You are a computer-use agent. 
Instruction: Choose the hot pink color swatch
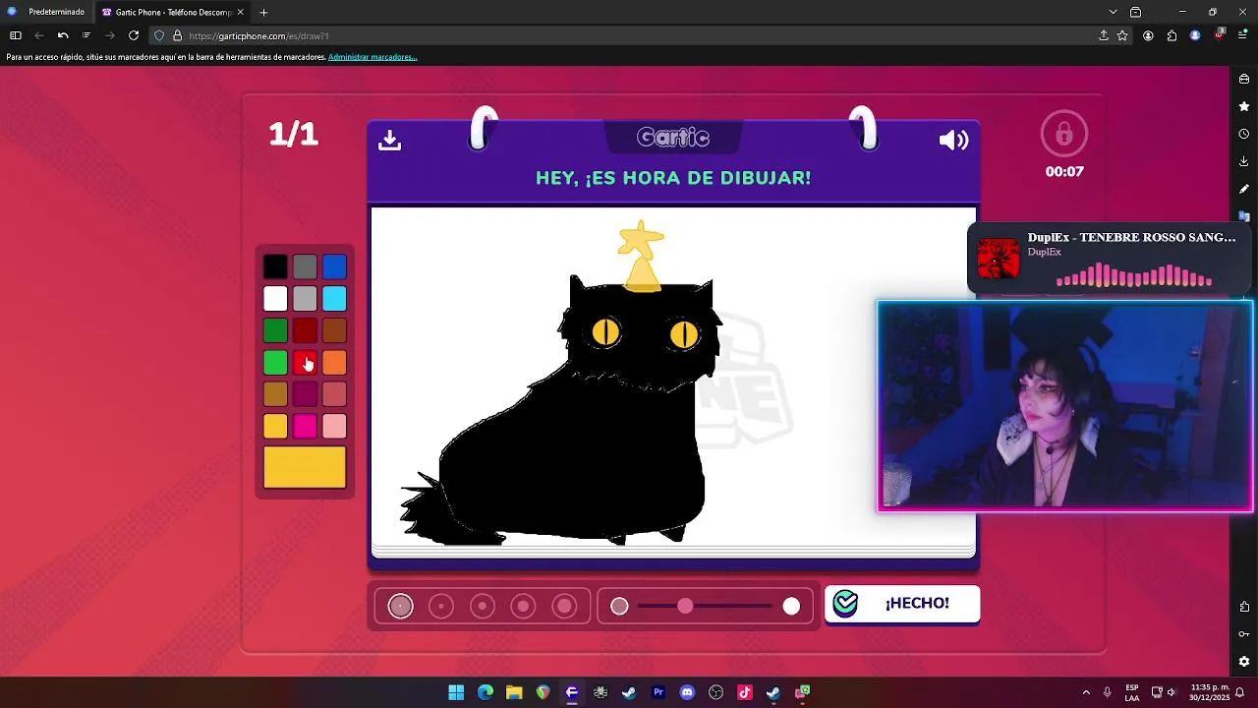pos(305,426)
